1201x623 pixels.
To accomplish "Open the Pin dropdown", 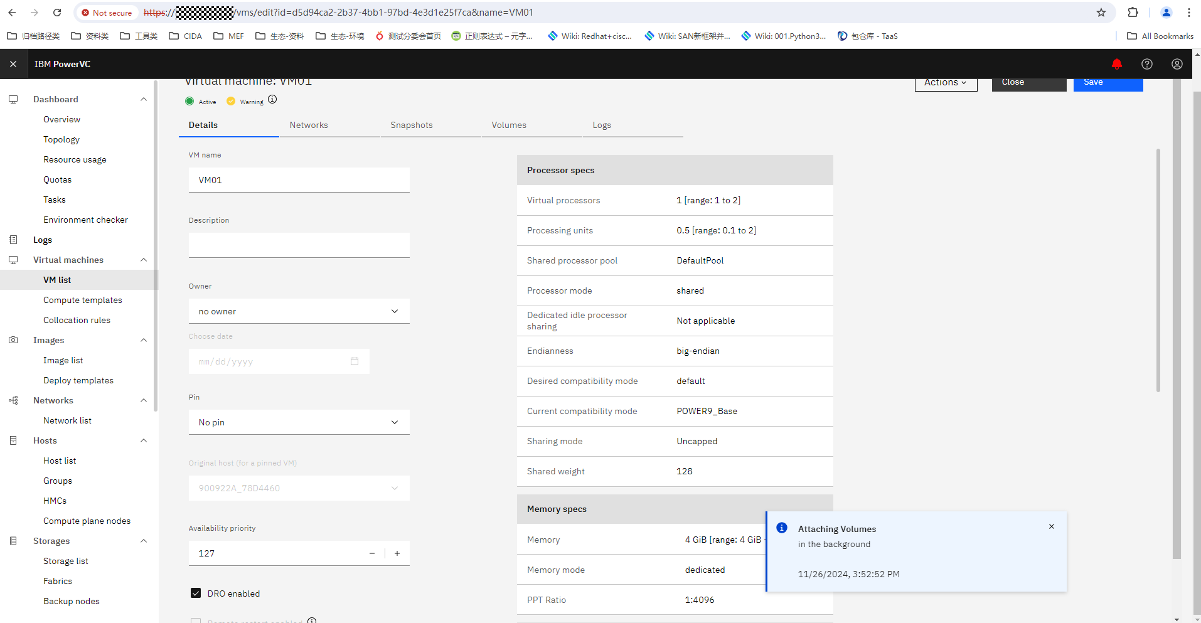I will click(x=299, y=422).
